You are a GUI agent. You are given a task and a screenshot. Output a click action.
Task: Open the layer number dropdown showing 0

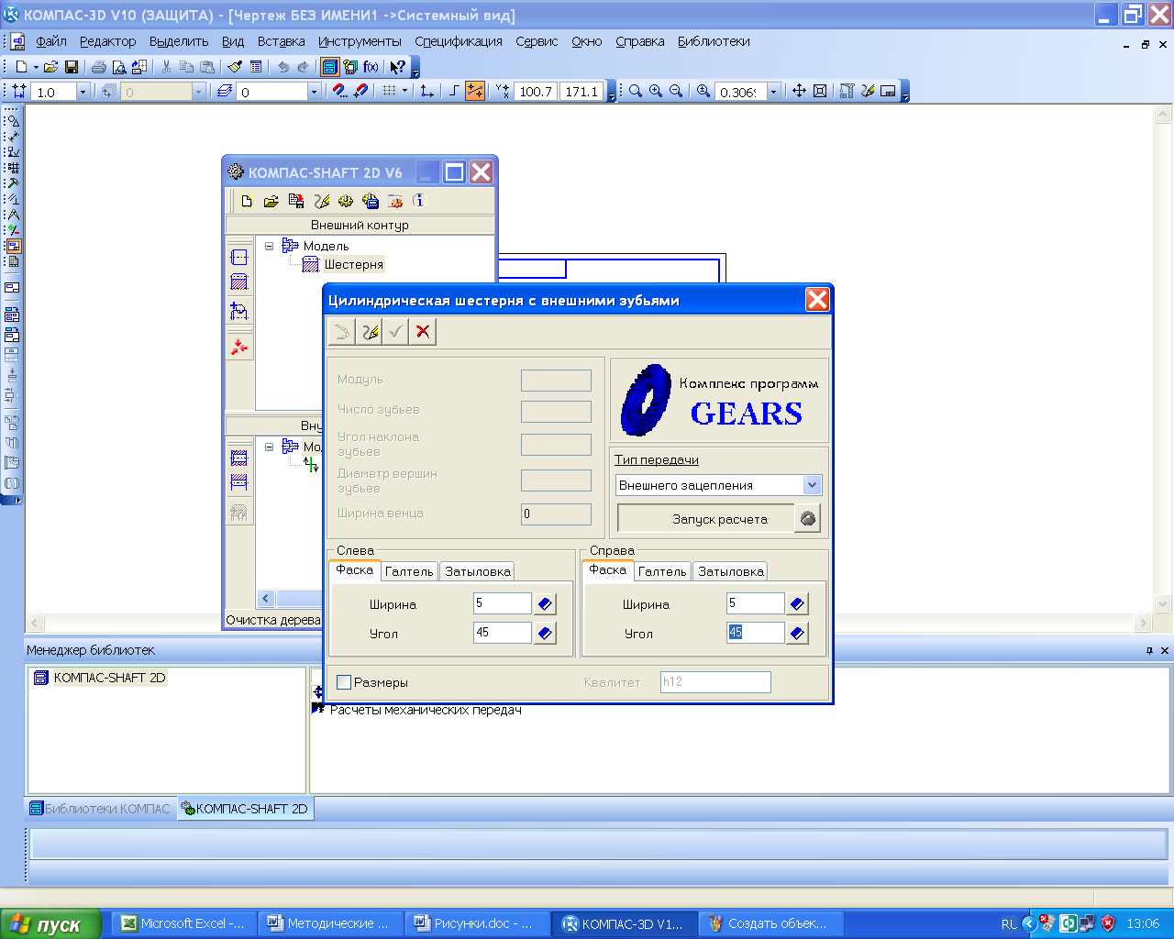tap(314, 92)
